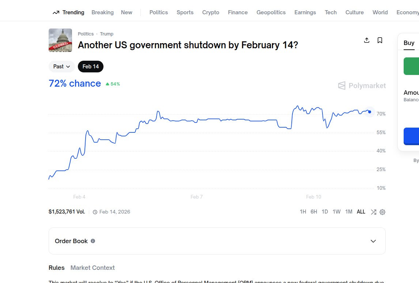The height and width of the screenshot is (283, 419).
Task: Open chart settings gear icon
Action: point(382,212)
